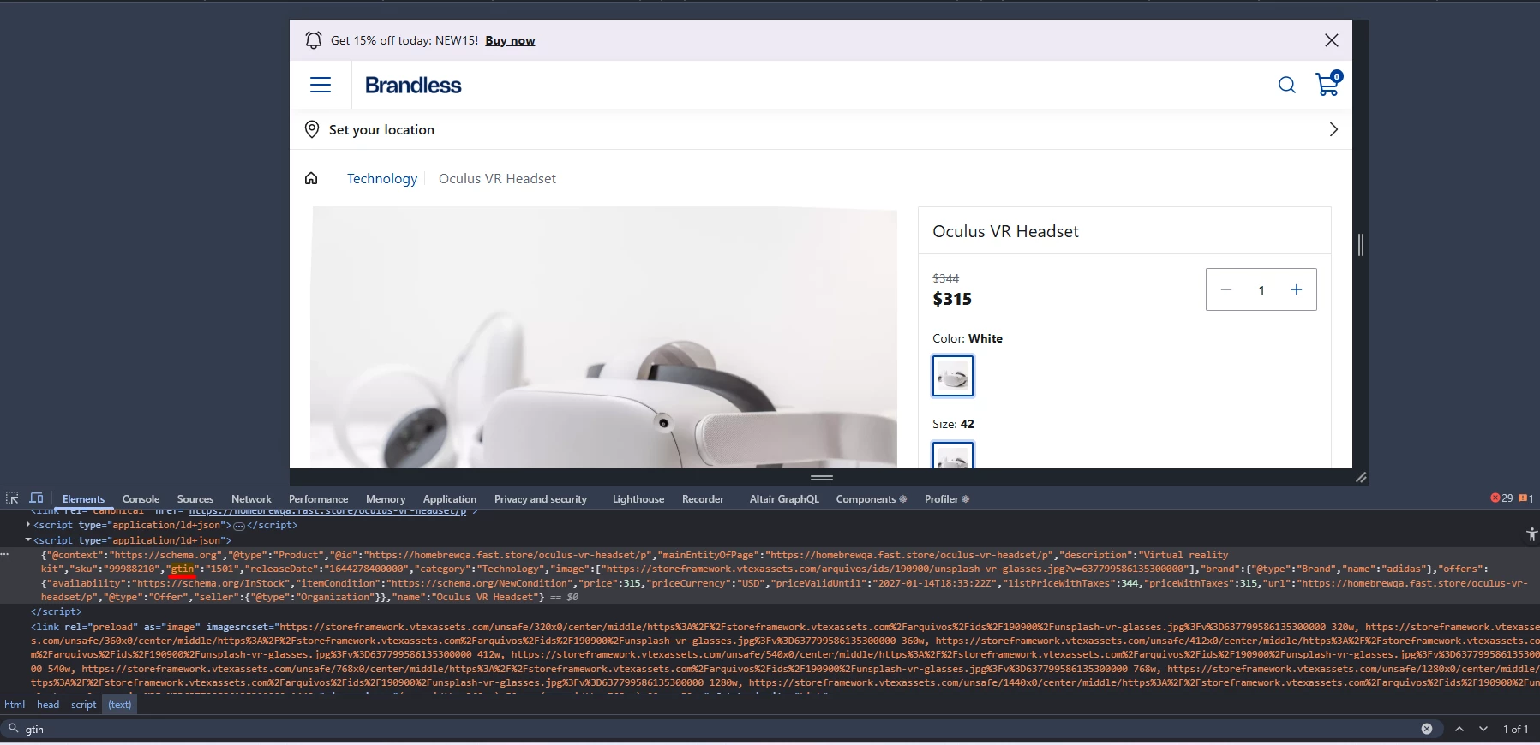
Task: Select head in DOM breadcrumb
Action: pyautogui.click(x=48, y=705)
